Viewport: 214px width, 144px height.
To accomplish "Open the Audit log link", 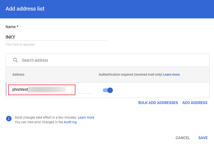I will click(x=70, y=122).
